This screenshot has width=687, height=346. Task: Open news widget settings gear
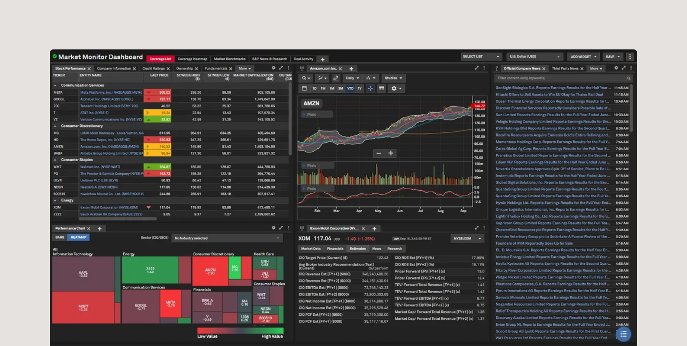tap(616, 68)
